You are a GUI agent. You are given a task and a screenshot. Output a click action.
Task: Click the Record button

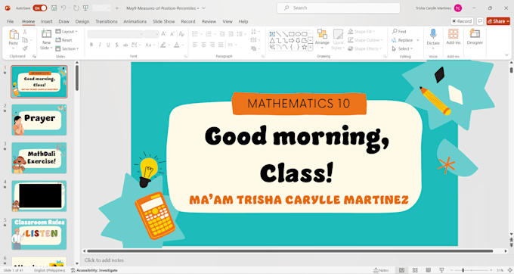tap(462, 21)
